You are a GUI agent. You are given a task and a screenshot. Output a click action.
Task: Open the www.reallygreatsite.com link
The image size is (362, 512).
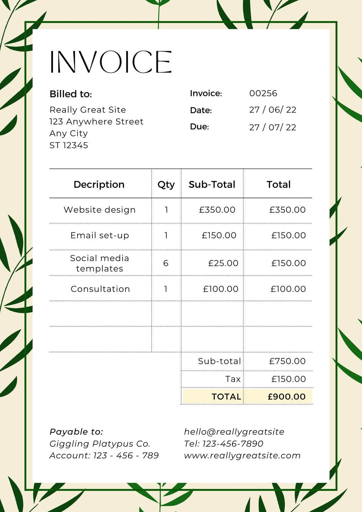(242, 456)
